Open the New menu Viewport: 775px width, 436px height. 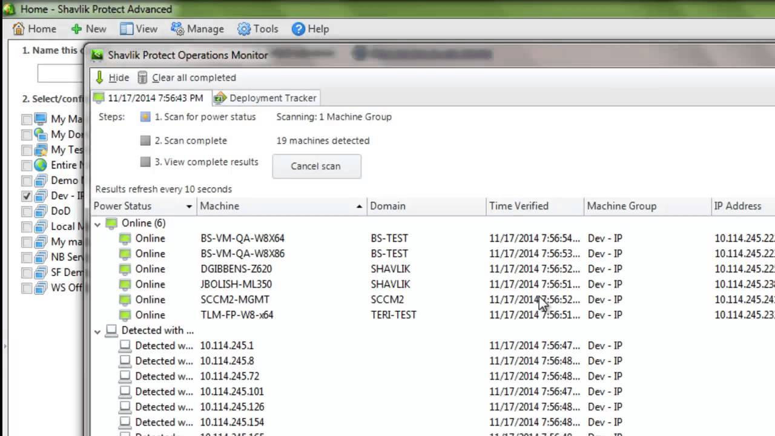click(x=88, y=28)
